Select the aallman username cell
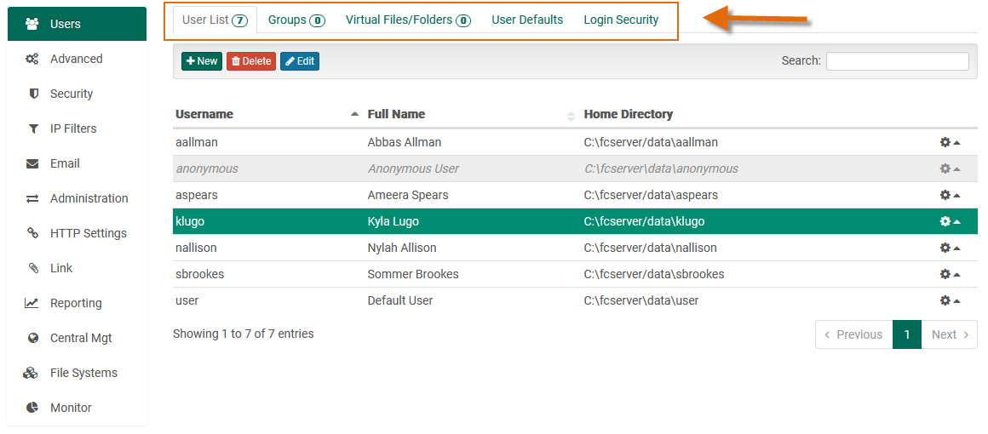Screen dimensions: 988x434 pos(197,142)
